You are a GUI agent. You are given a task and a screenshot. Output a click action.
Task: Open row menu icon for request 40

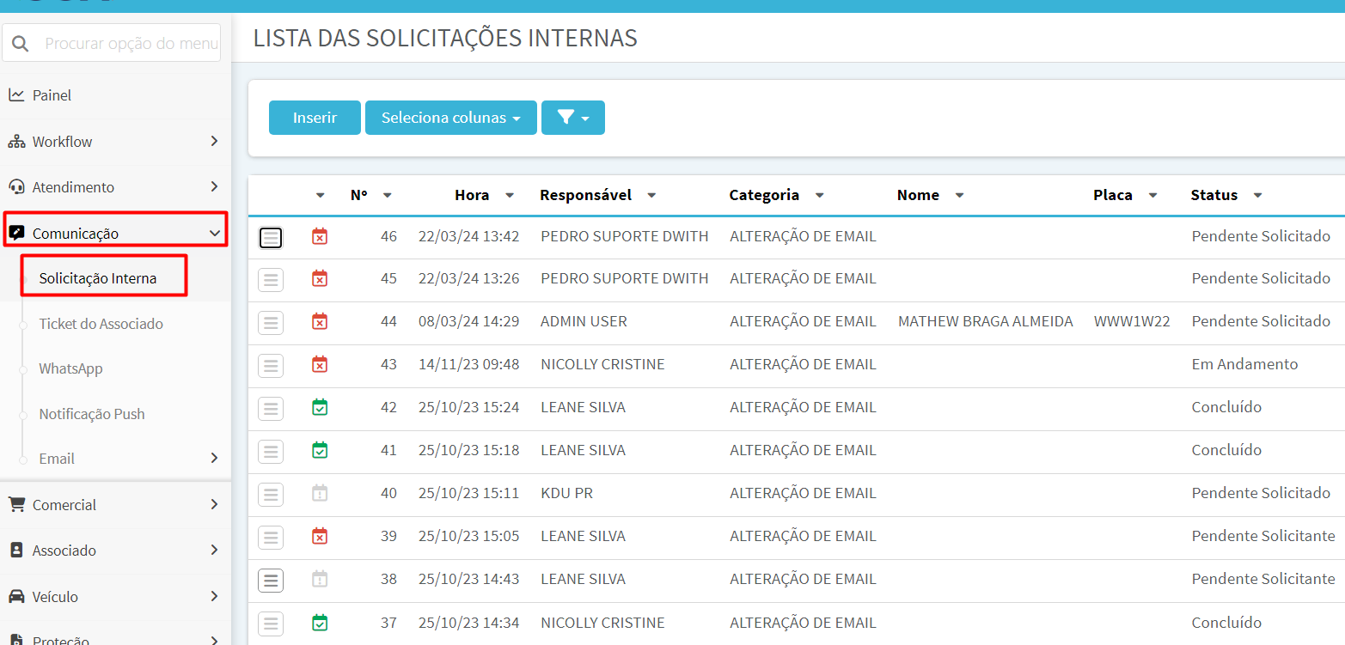[271, 494]
